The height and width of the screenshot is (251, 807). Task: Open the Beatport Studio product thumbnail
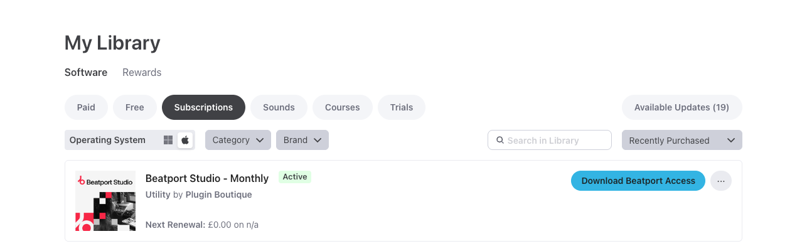pos(105,201)
